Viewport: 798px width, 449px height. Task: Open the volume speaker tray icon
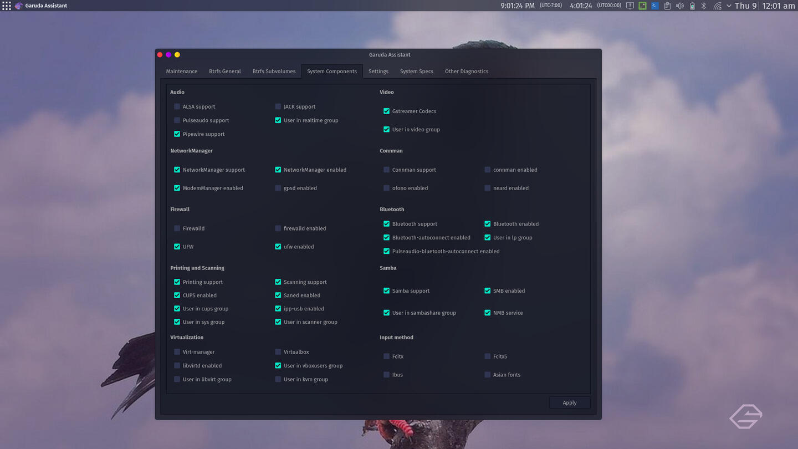(680, 6)
